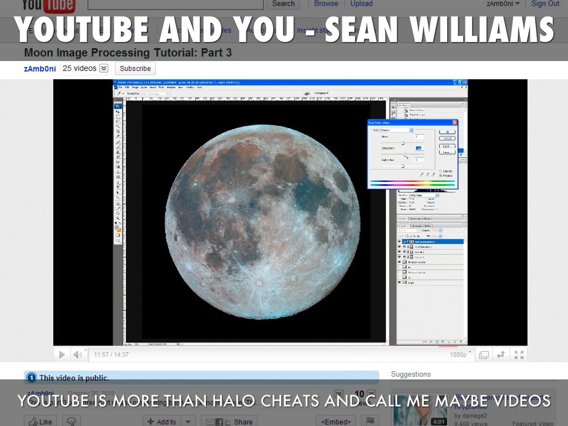Open the zAmb0ni account dropdown menu

(x=503, y=4)
